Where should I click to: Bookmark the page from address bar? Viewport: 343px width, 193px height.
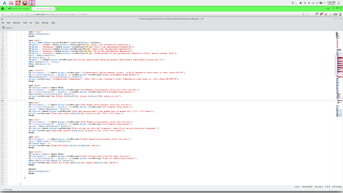(307, 14)
